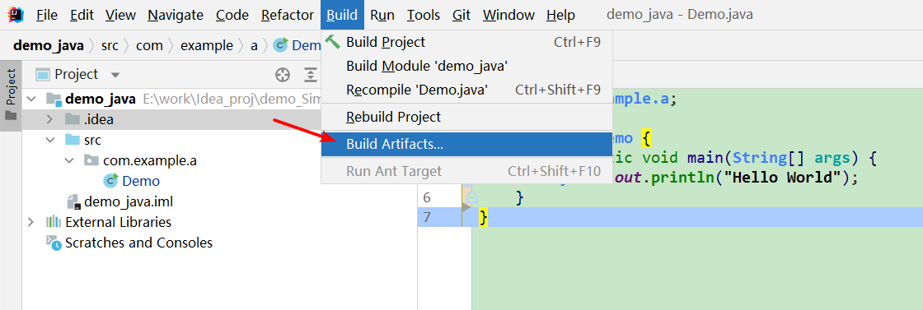This screenshot has width=923, height=310.
Task: Select the com.example.a package
Action: coord(149,160)
